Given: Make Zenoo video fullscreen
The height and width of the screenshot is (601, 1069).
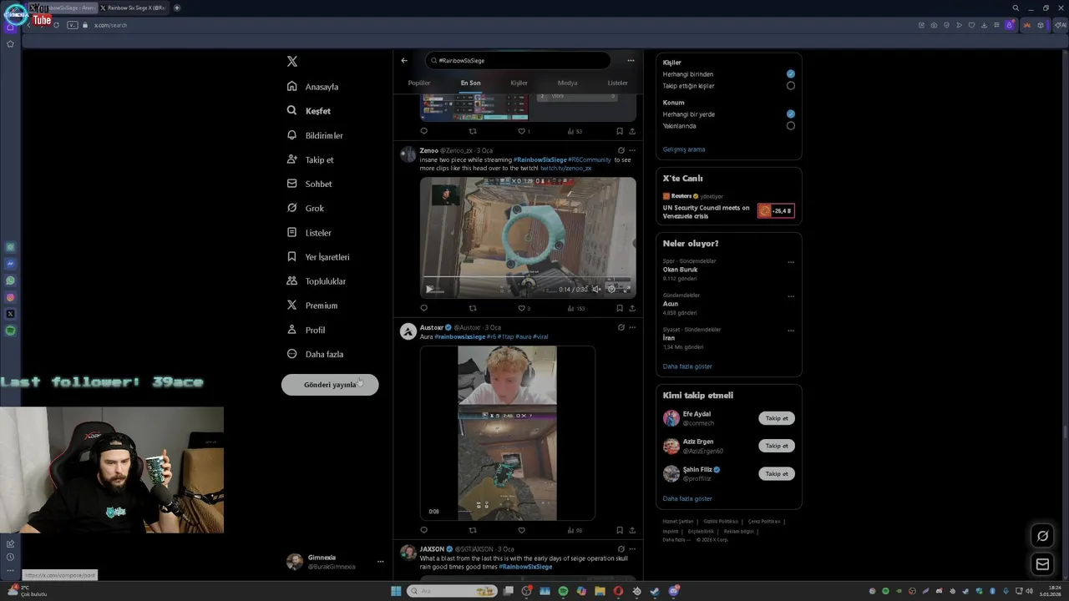Looking at the screenshot, I should click(x=626, y=289).
